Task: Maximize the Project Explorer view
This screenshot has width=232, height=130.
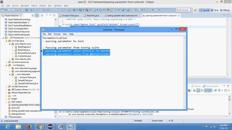Action: (x=54, y=15)
